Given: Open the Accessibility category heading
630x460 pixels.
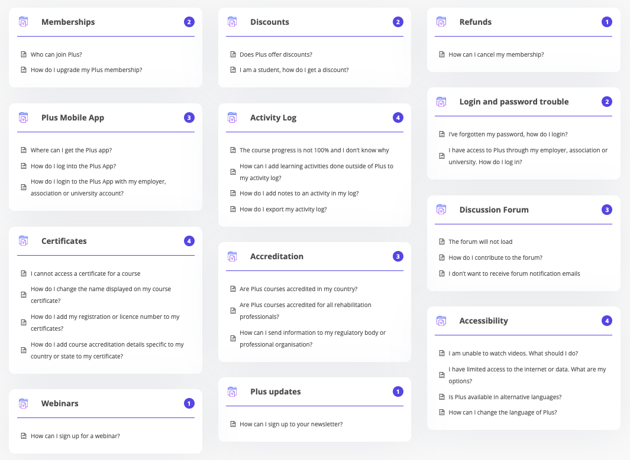Looking at the screenshot, I should coord(483,321).
